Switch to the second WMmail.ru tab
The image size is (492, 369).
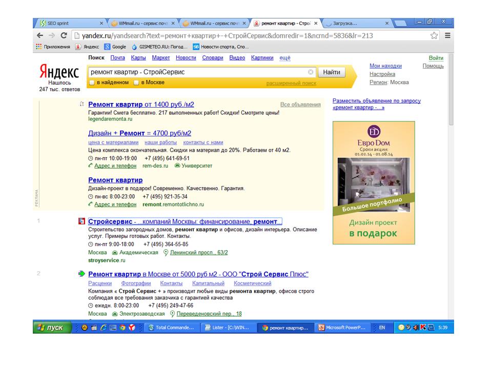click(x=214, y=23)
